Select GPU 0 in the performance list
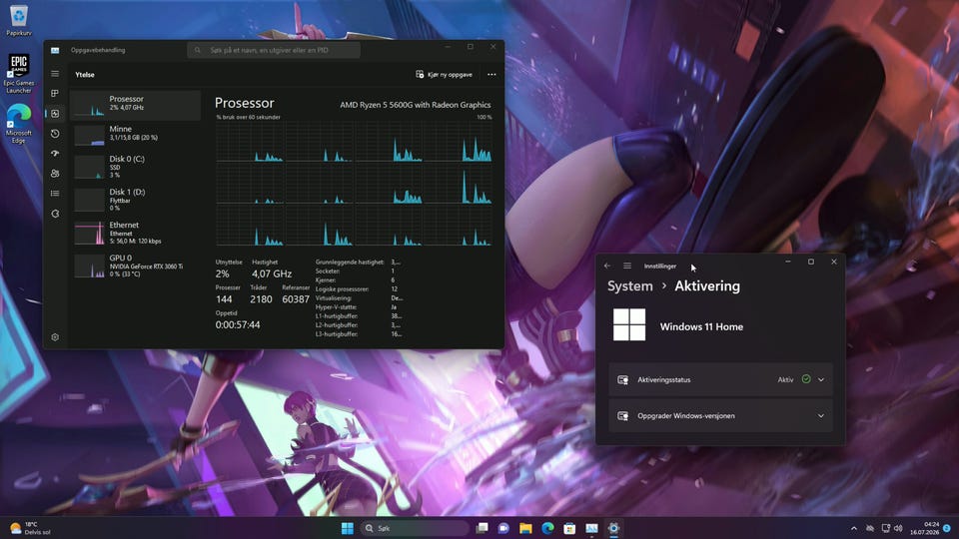 [136, 266]
